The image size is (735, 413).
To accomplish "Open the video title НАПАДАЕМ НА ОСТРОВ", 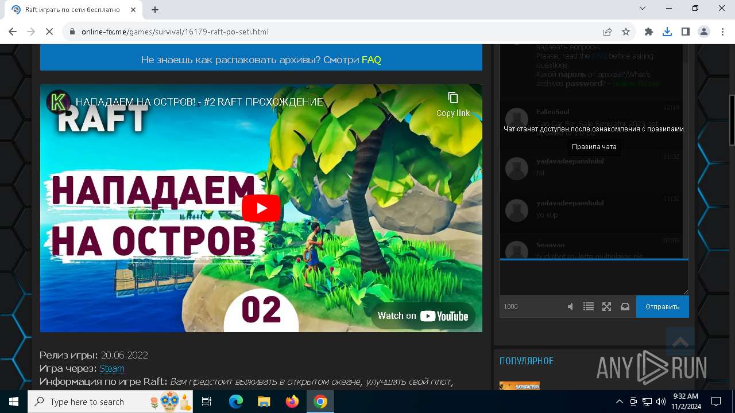I will point(199,102).
